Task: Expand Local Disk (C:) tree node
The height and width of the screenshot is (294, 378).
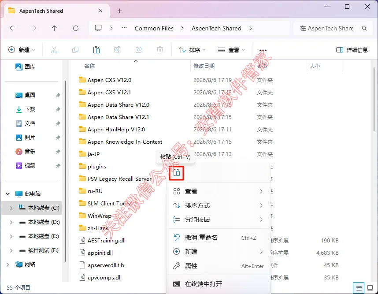Action: [x=11, y=208]
